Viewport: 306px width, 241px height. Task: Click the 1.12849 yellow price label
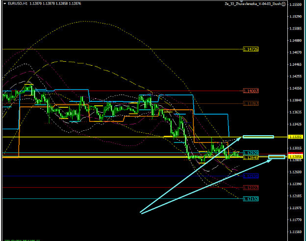pos(251,158)
